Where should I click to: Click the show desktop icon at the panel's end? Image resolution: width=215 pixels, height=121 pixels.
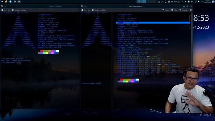coord(213,2)
